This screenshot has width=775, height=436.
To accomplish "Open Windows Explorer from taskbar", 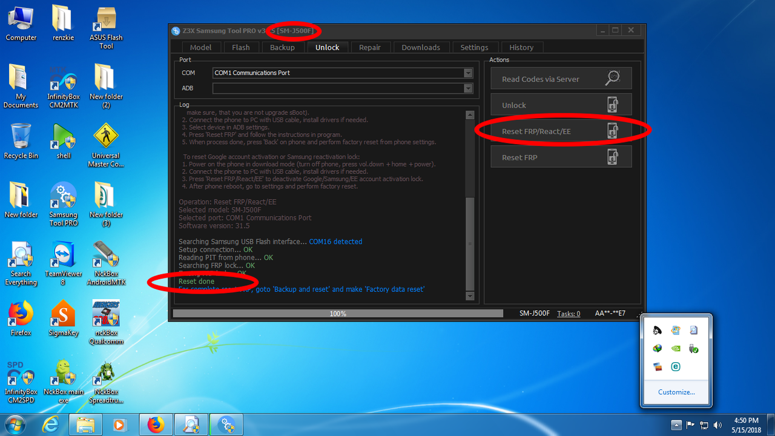I will click(x=85, y=424).
